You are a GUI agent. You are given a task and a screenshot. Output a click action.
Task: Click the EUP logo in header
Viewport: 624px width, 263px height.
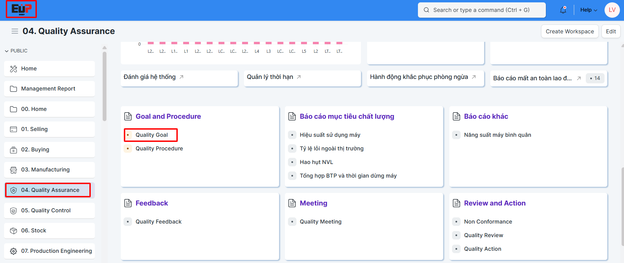(21, 9)
